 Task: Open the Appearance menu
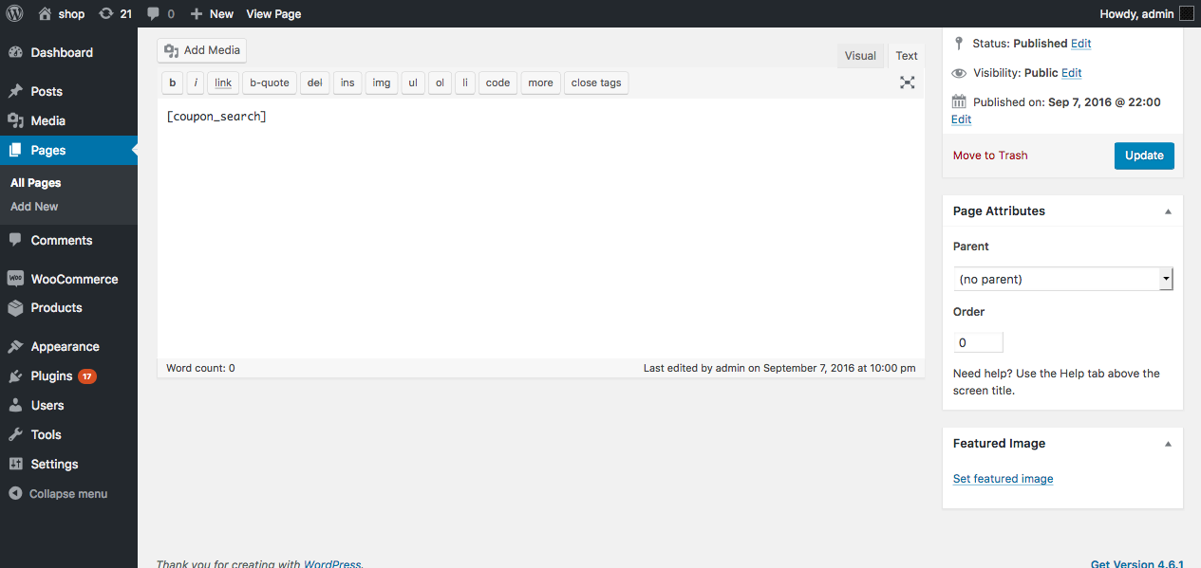(68, 346)
